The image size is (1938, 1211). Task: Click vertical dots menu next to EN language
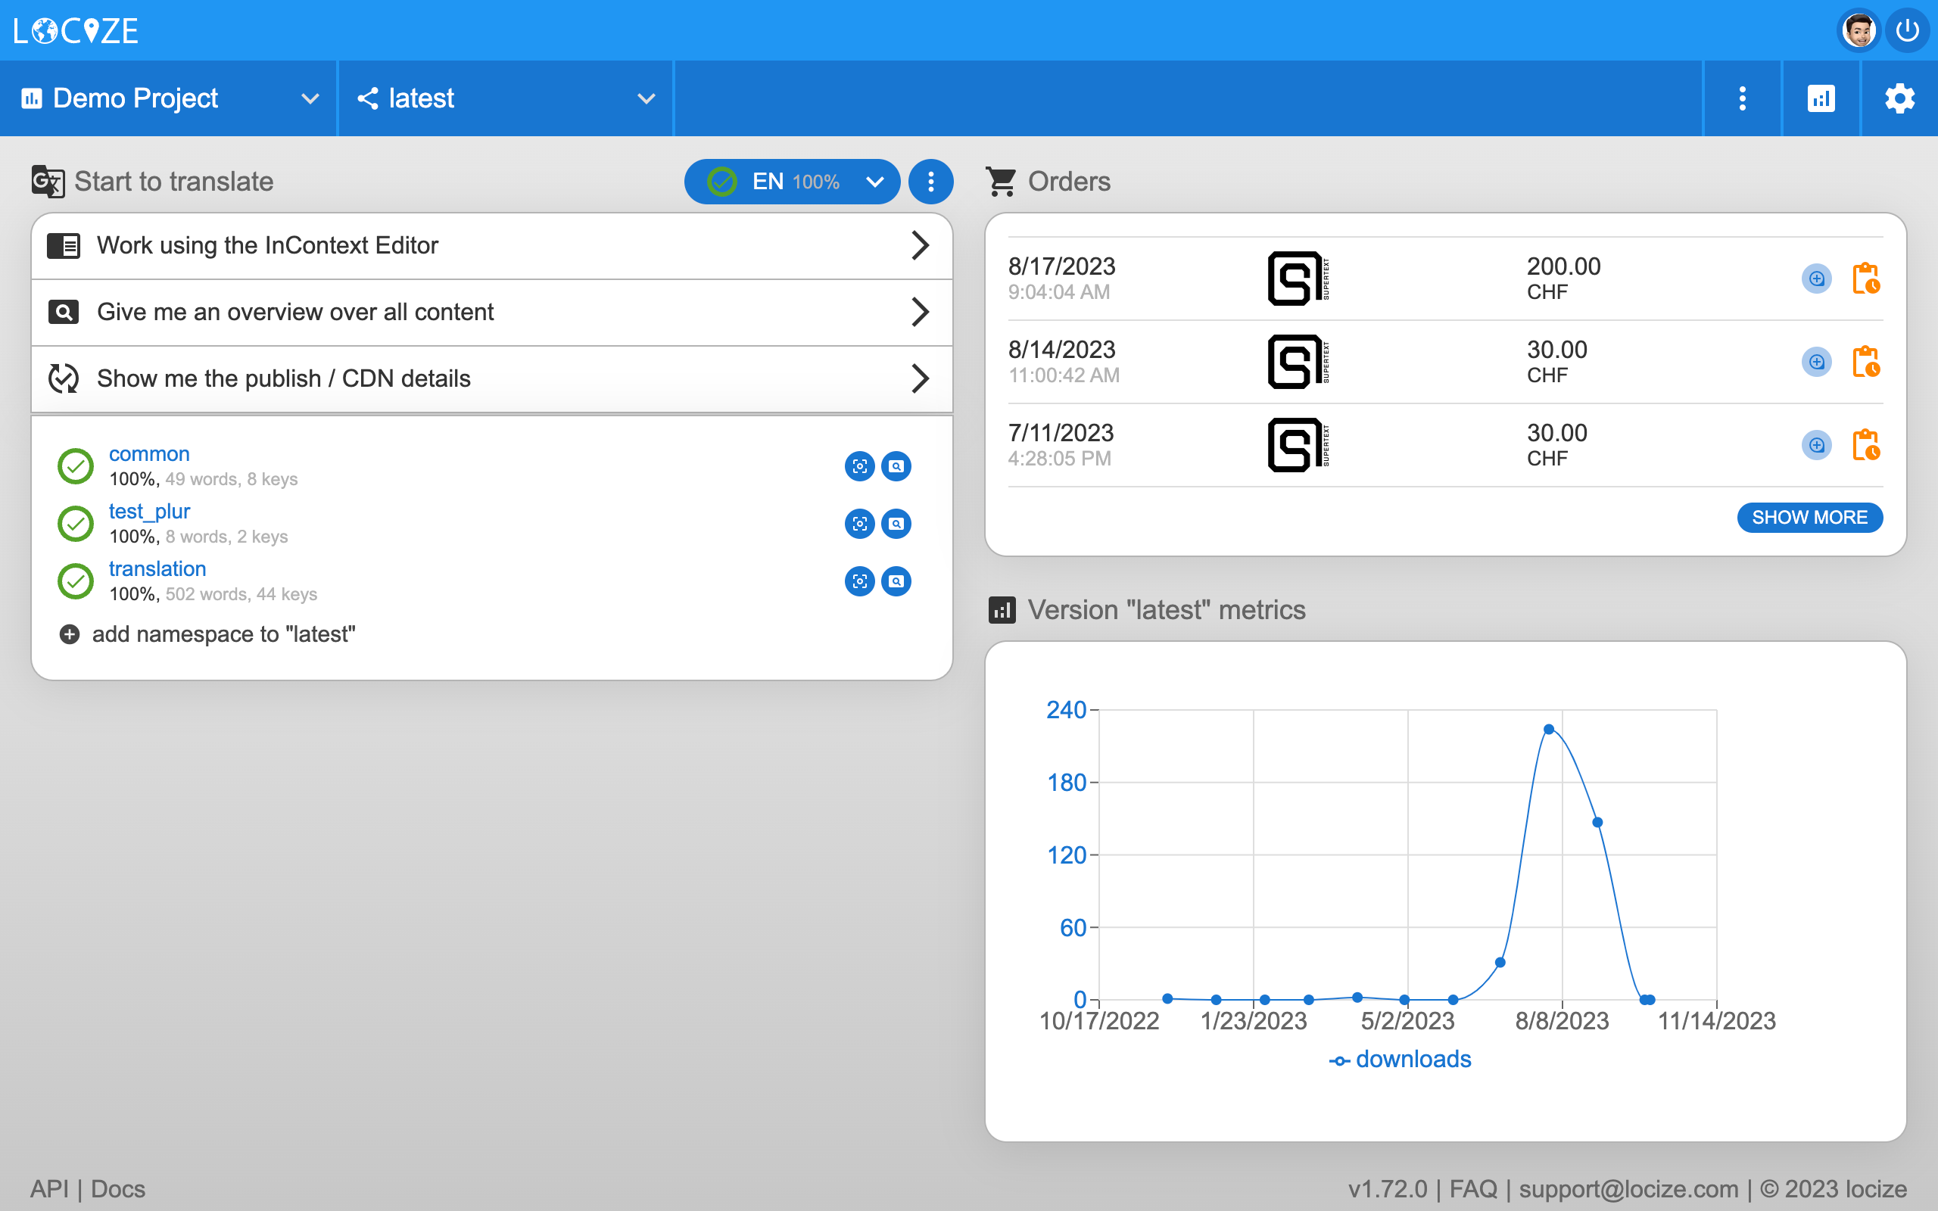pyautogui.click(x=930, y=182)
